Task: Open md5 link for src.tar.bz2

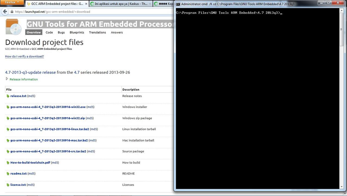Action: [x=91, y=152]
